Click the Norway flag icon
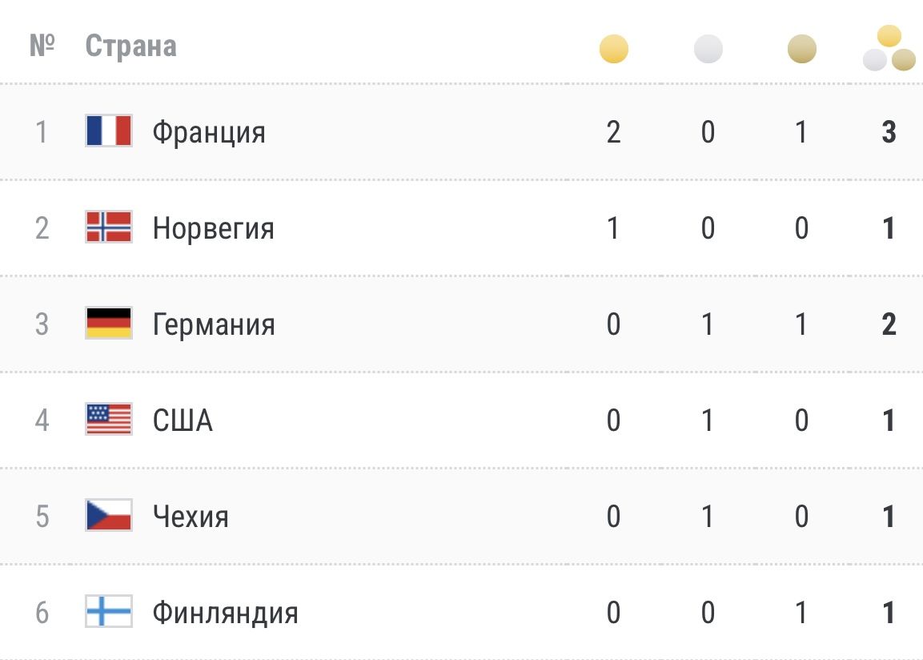 tap(109, 227)
